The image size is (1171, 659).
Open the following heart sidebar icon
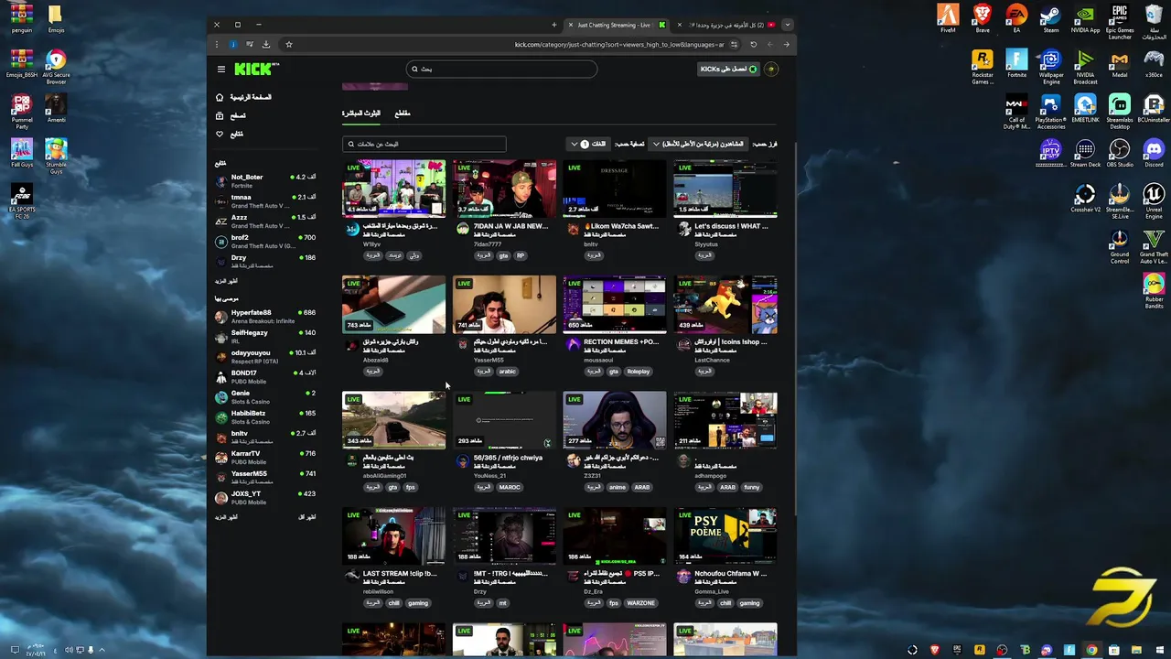coord(219,134)
